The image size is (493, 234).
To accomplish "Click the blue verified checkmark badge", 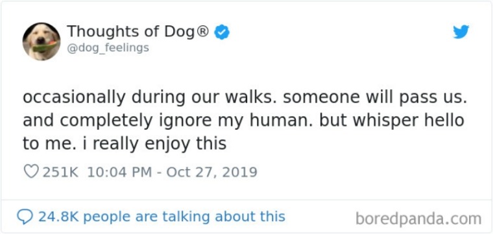I will pyautogui.click(x=222, y=32).
